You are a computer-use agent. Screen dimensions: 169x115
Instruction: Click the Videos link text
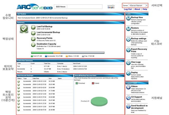click(134, 86)
